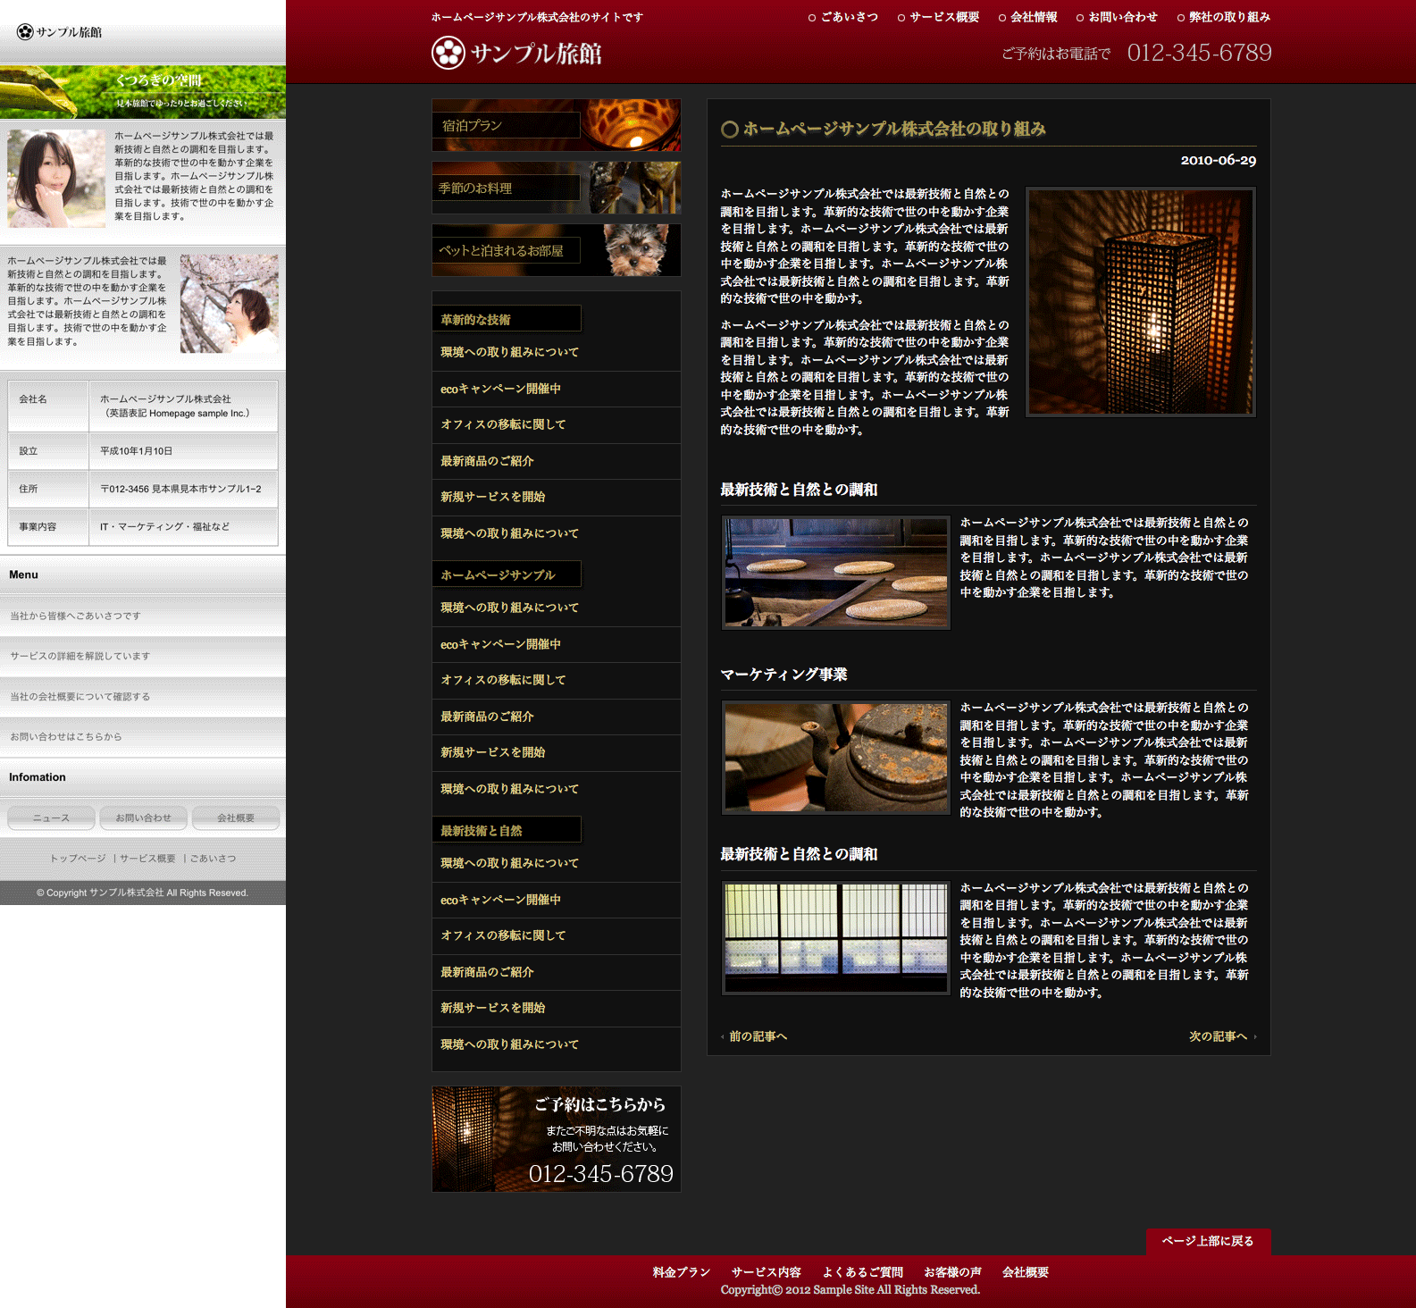Open よくあるご質問 in footer
The width and height of the screenshot is (1416, 1308).
point(862,1272)
